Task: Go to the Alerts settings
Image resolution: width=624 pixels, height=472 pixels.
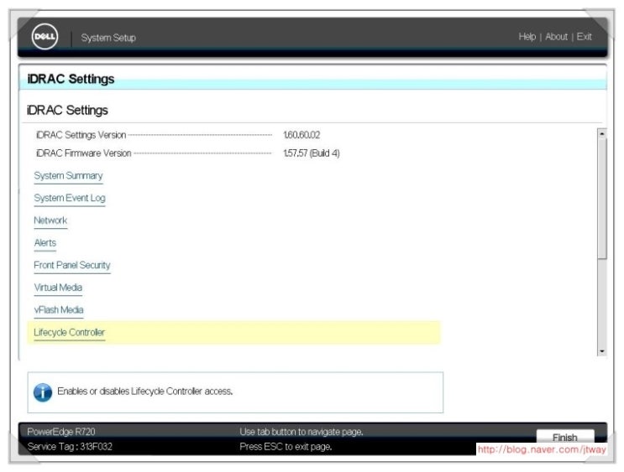Action: [45, 243]
